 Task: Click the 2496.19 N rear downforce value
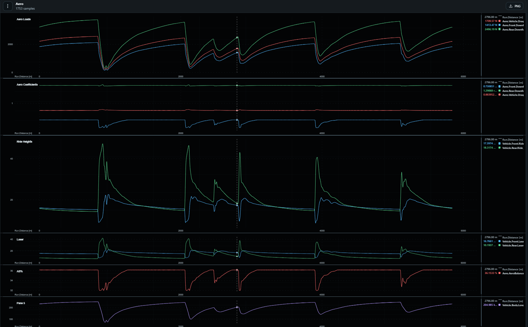491,30
